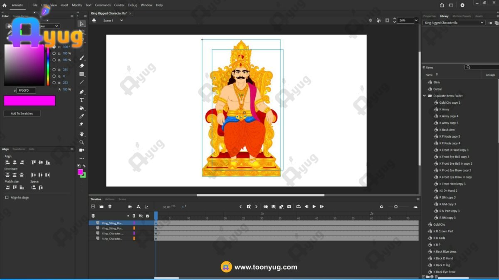Click the Add Camera icon in Timeline
499x280 pixels.
coord(130,207)
